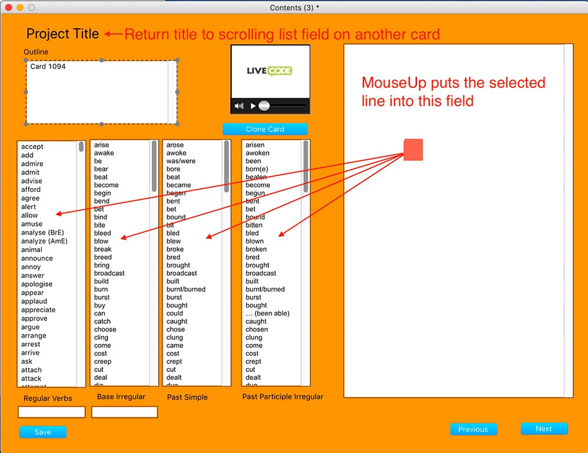Select 'blow' in Base Irregular list

click(x=101, y=241)
